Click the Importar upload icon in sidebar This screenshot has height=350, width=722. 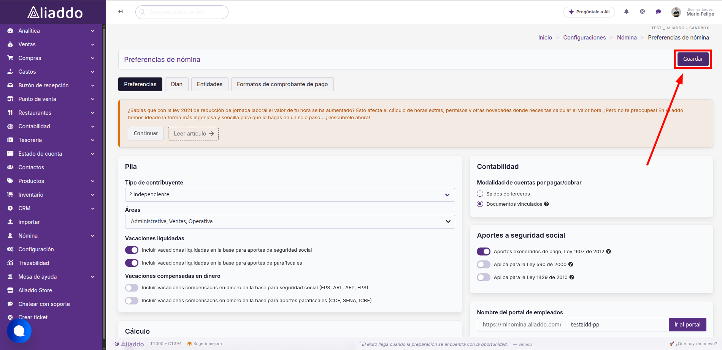tap(10, 222)
